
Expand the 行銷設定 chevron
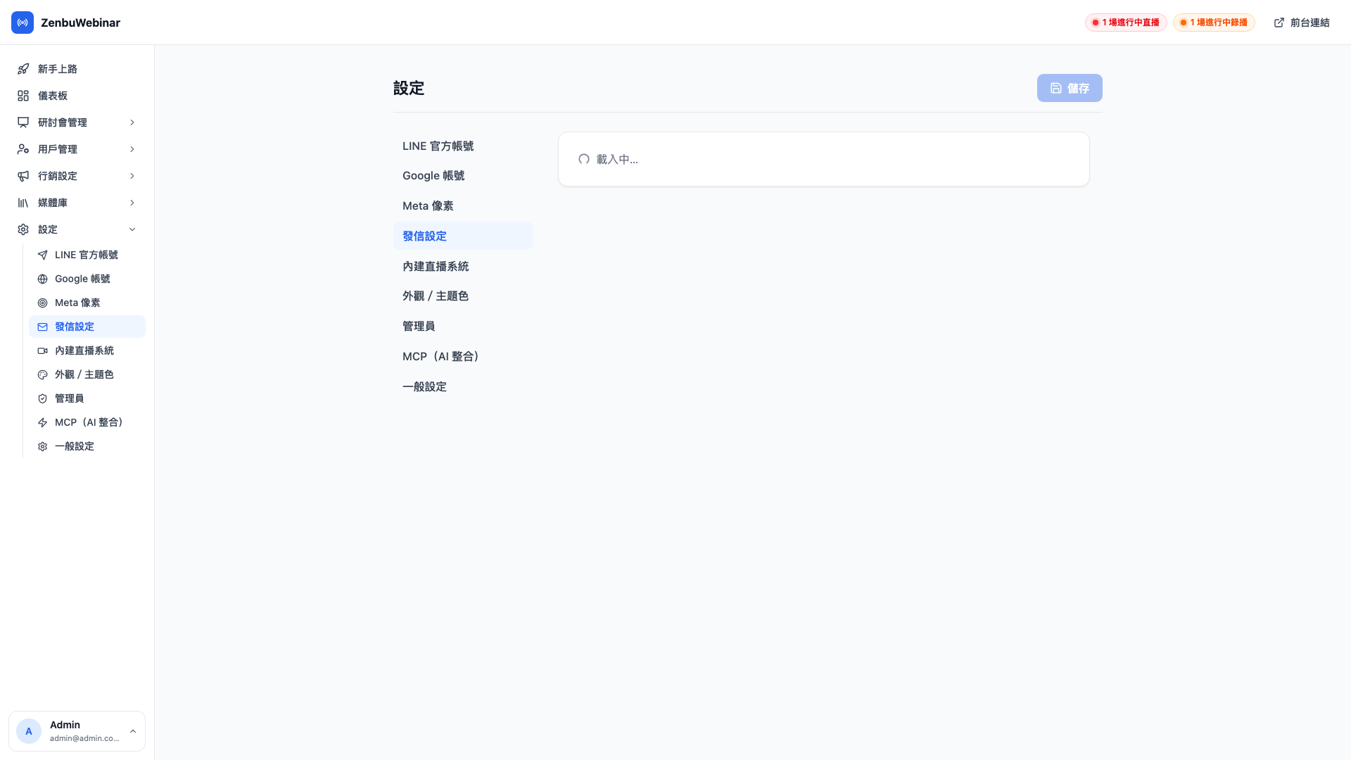click(132, 176)
